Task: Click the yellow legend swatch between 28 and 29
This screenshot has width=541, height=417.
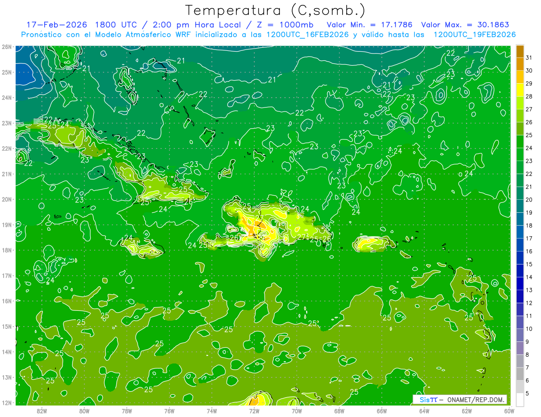Action: point(520,90)
